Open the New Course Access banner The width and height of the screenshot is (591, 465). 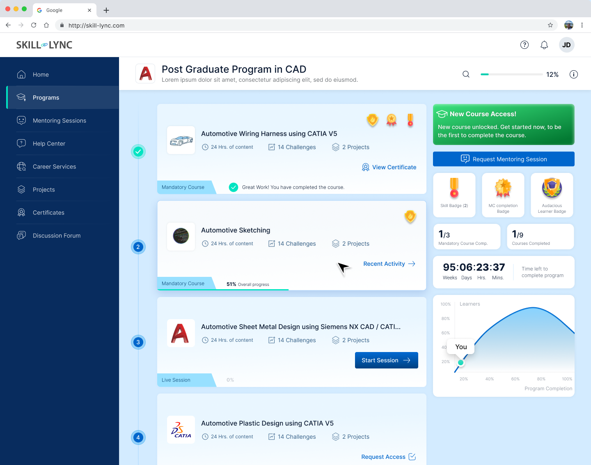(x=504, y=124)
